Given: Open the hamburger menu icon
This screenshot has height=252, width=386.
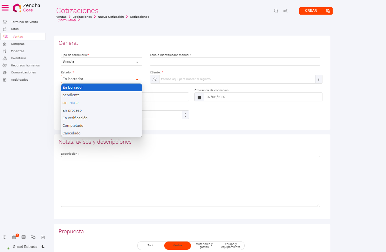Looking at the screenshot, I should coord(5,8).
